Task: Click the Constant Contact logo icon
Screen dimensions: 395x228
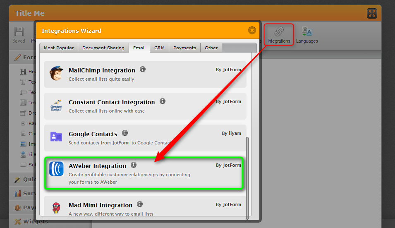Action: (56, 106)
